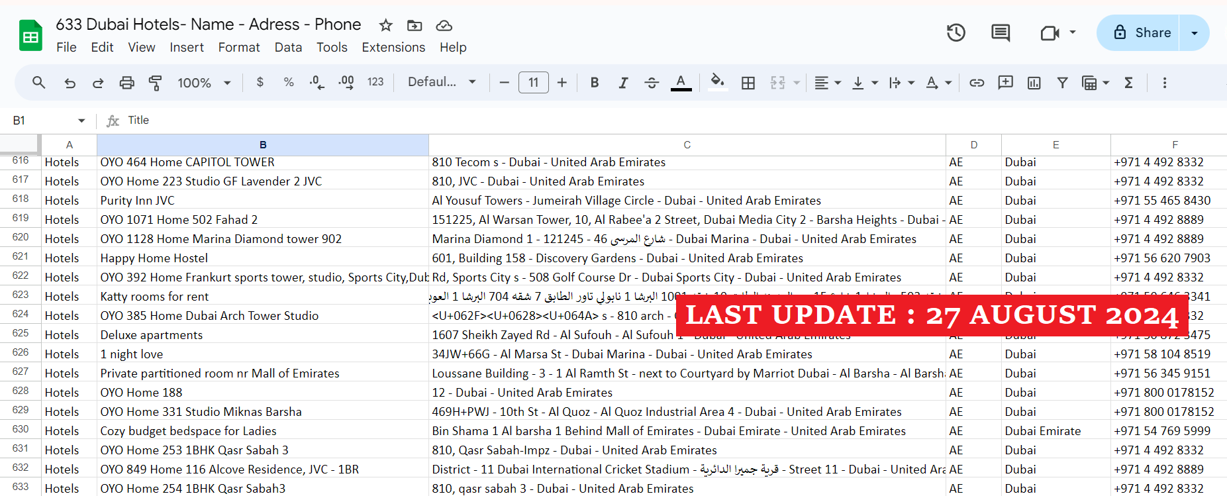Expand the Share options arrow

tap(1195, 32)
